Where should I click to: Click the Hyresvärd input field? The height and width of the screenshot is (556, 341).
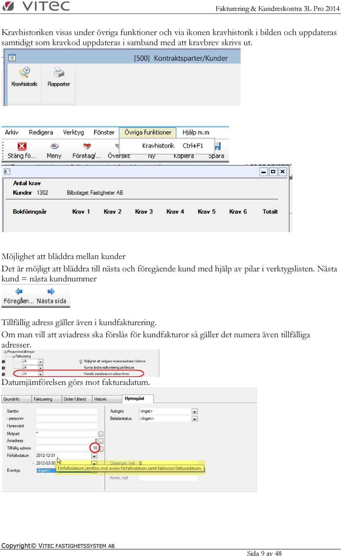pyautogui.click(x=66, y=426)
